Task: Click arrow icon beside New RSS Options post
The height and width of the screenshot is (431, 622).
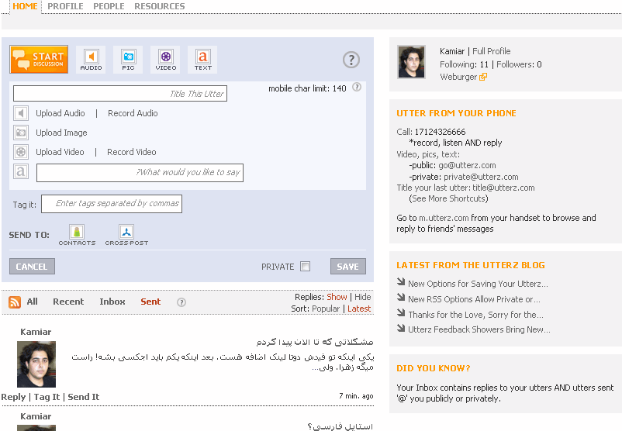Action: 401,298
